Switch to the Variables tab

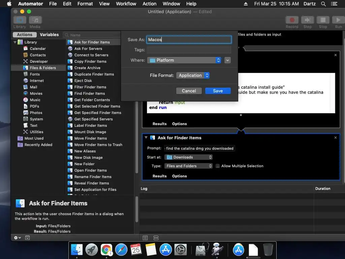(49, 35)
